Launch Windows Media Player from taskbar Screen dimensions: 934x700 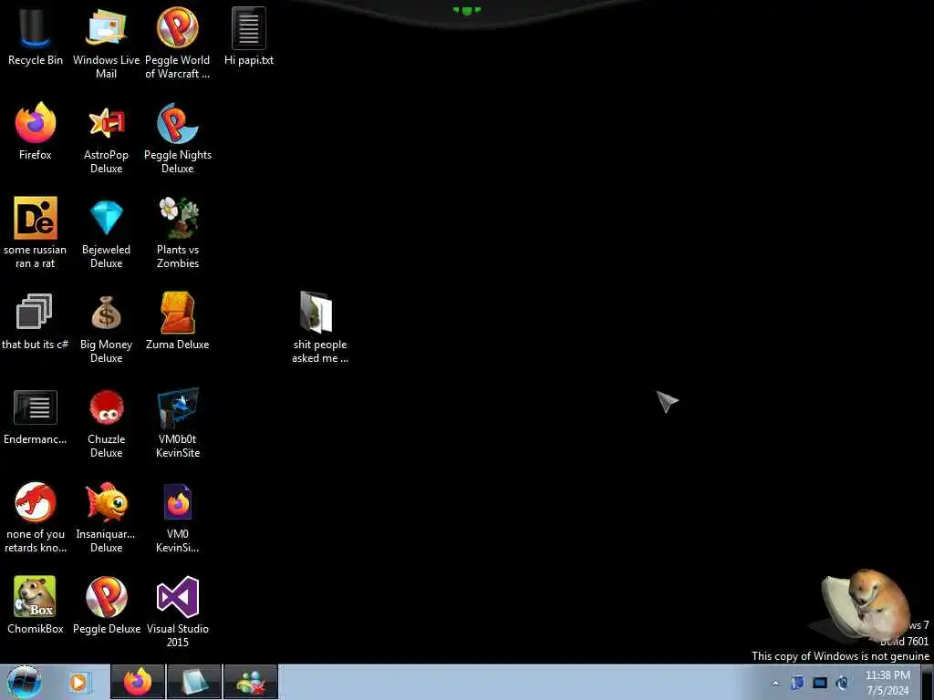coord(78,682)
